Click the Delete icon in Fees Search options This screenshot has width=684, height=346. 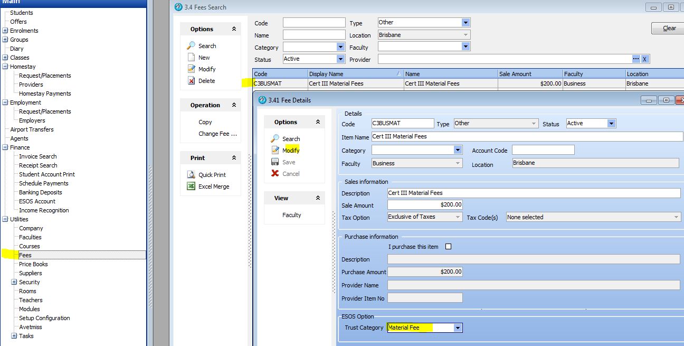click(x=192, y=81)
